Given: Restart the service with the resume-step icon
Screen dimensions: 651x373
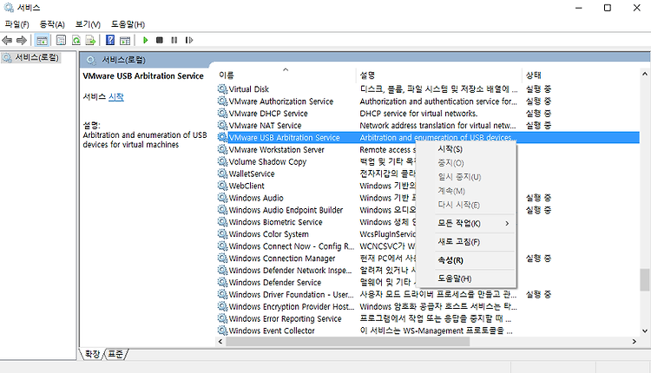Looking at the screenshot, I should (189, 40).
